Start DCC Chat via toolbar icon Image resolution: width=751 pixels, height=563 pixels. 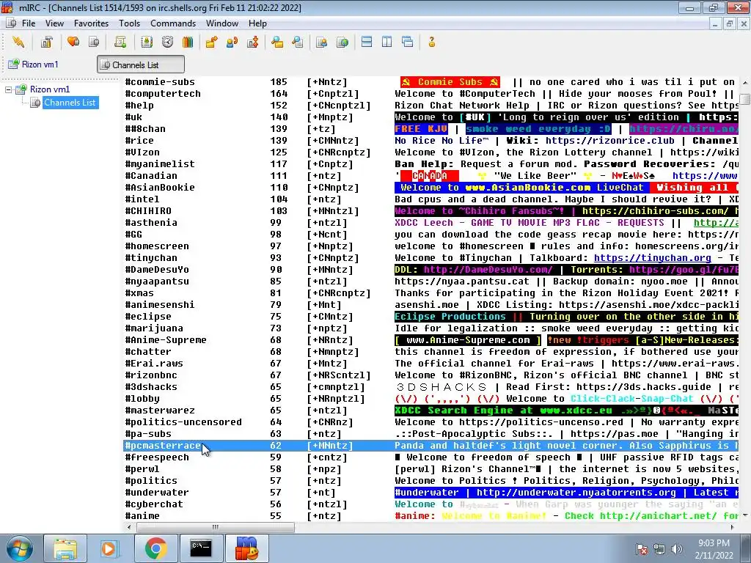(232, 42)
